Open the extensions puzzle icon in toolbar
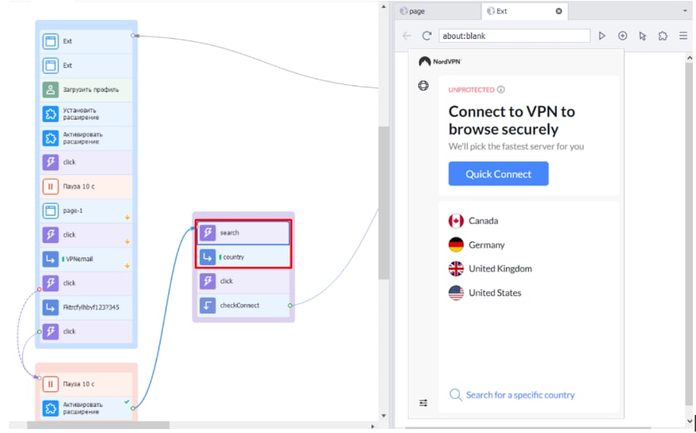This screenshot has width=696, height=433. coord(663,36)
